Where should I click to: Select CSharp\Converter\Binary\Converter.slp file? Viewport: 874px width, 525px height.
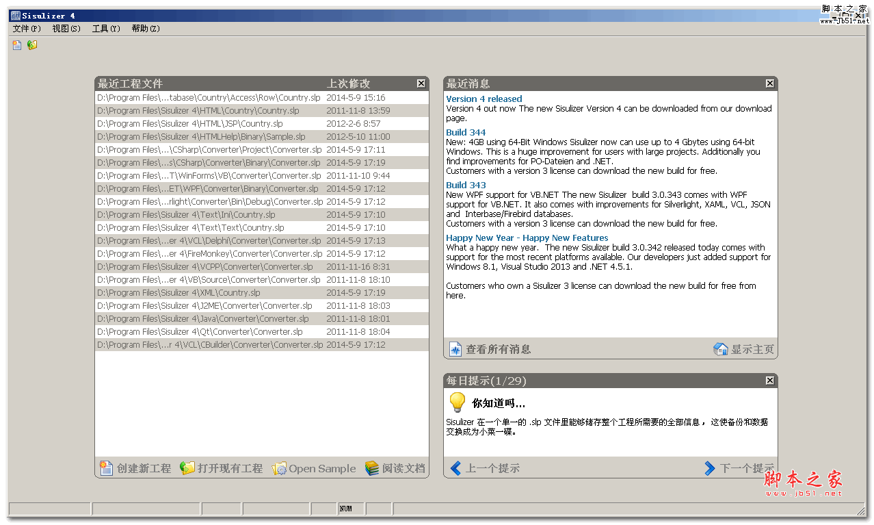click(x=262, y=163)
